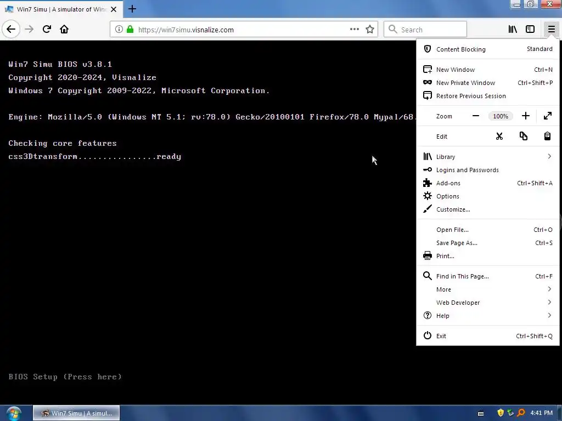Click BIOS Setup (Press here) link
The height and width of the screenshot is (421, 562).
click(65, 377)
